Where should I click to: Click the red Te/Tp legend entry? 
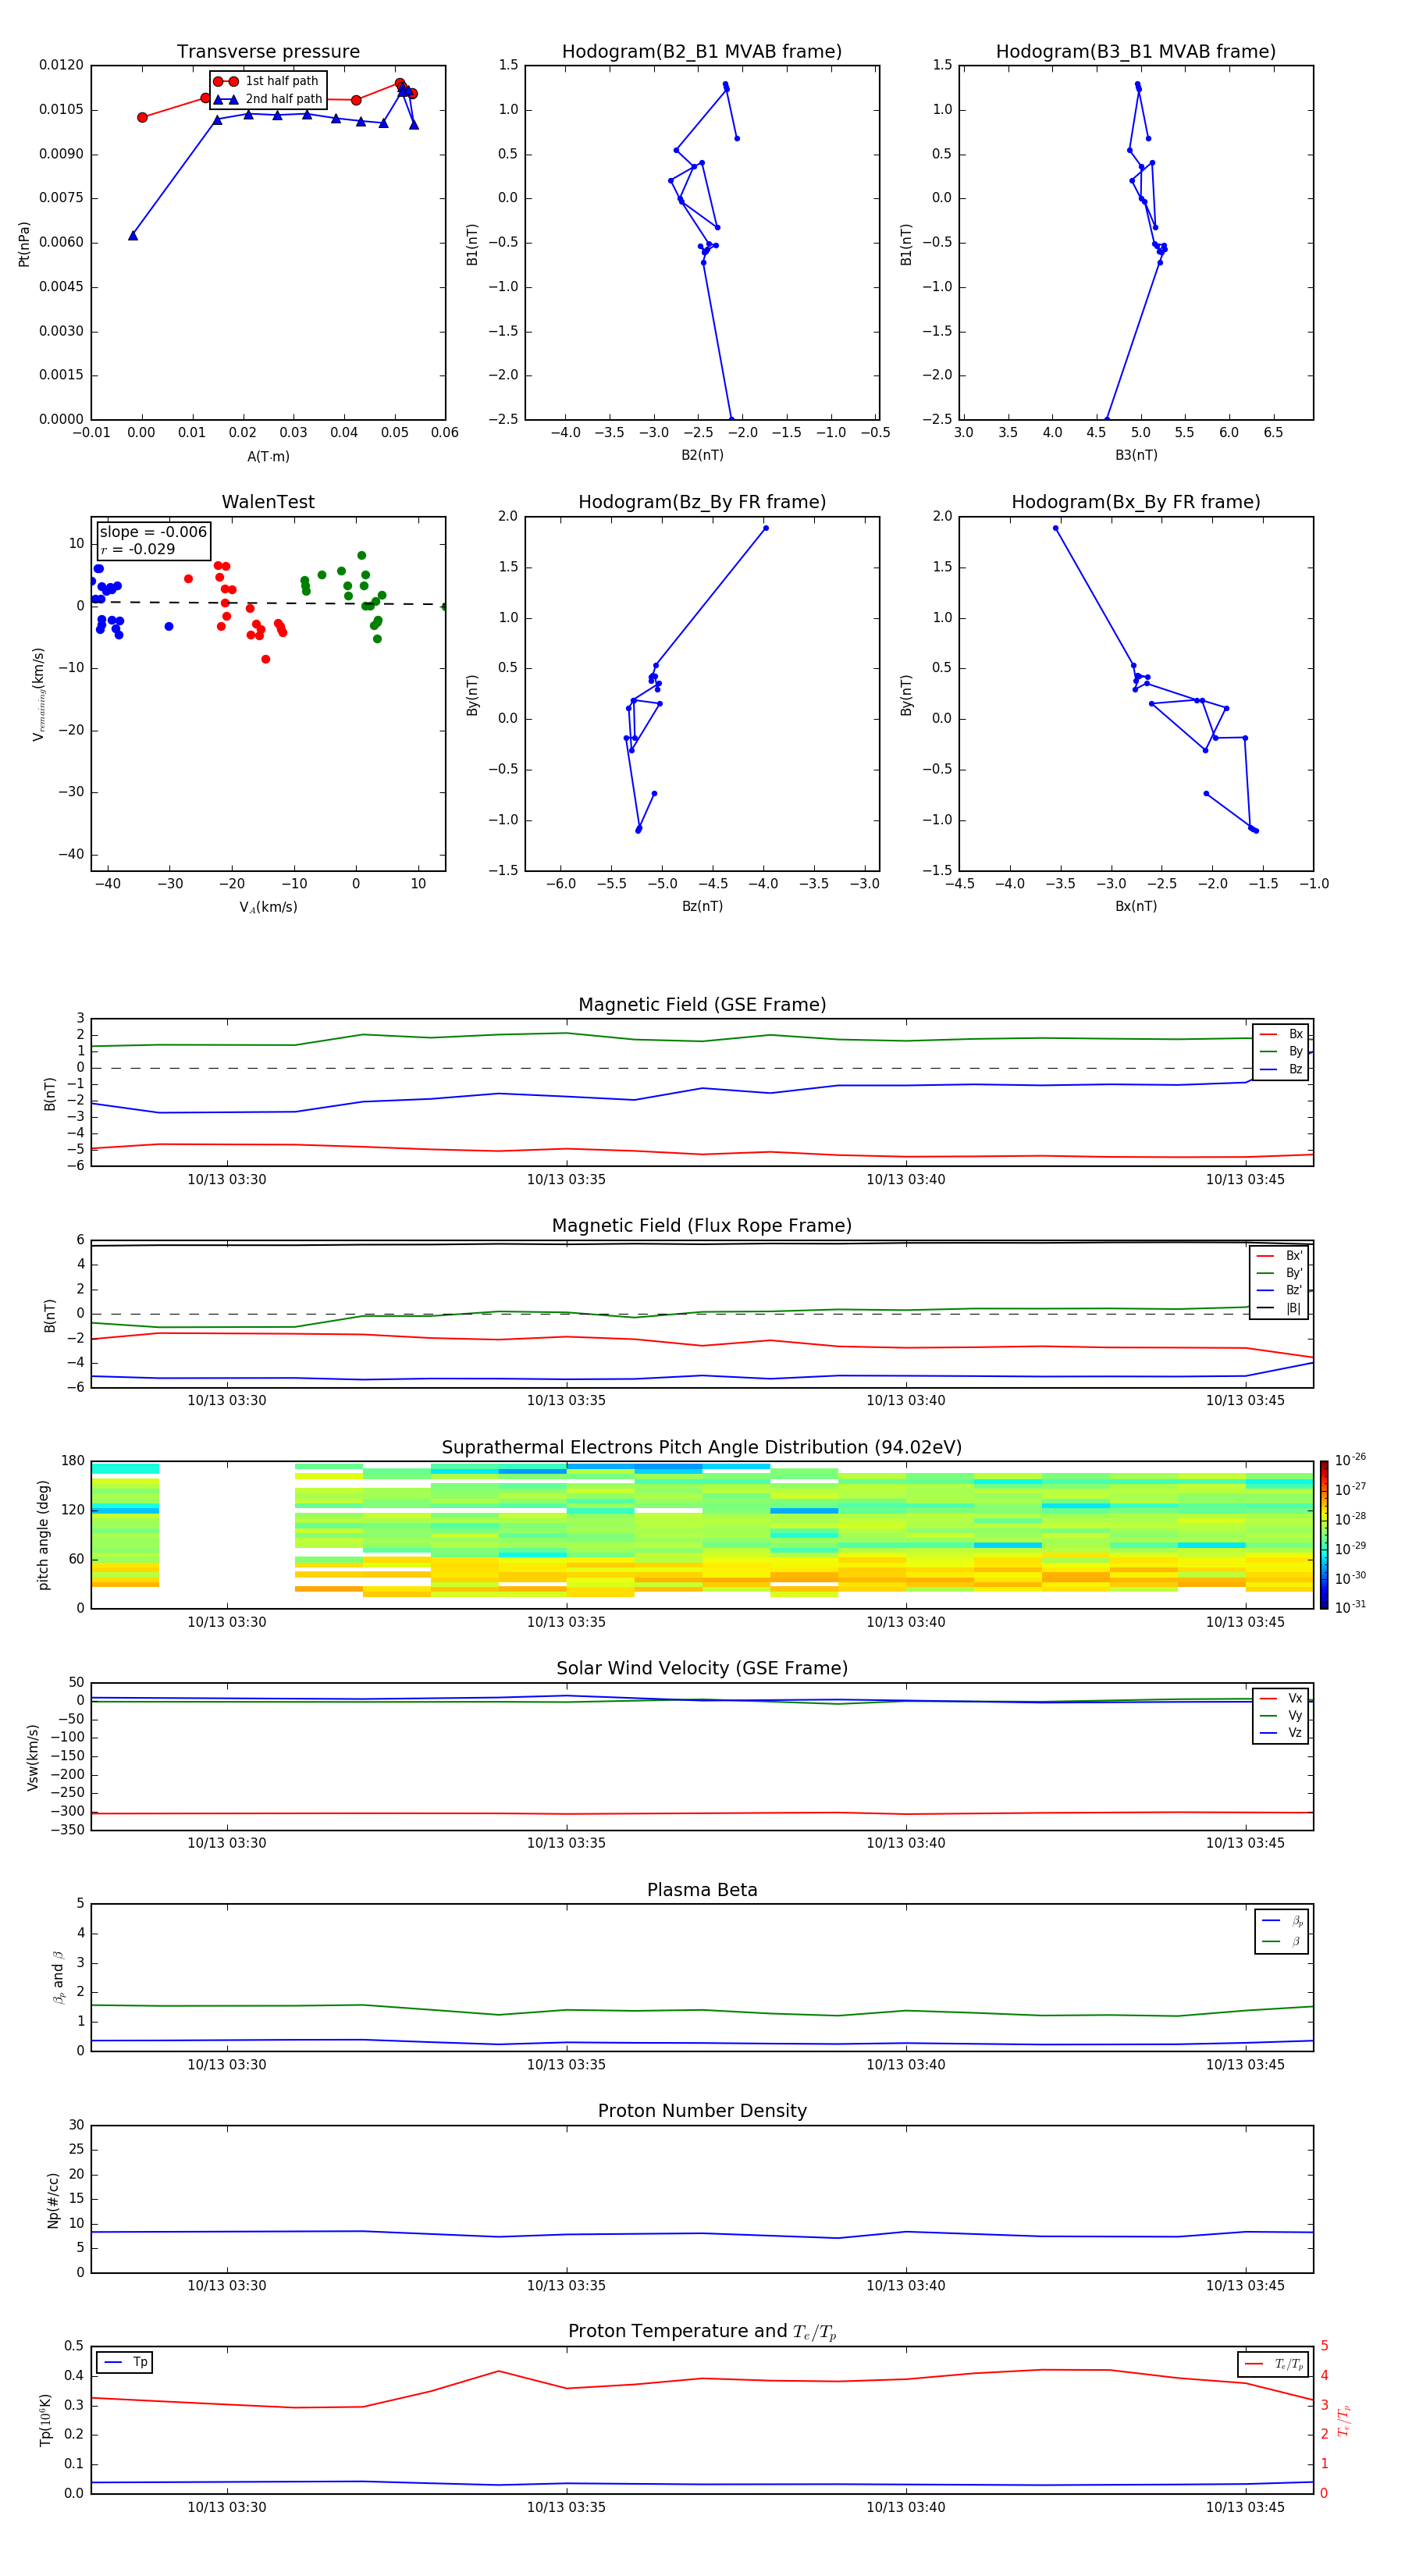tap(1274, 2364)
